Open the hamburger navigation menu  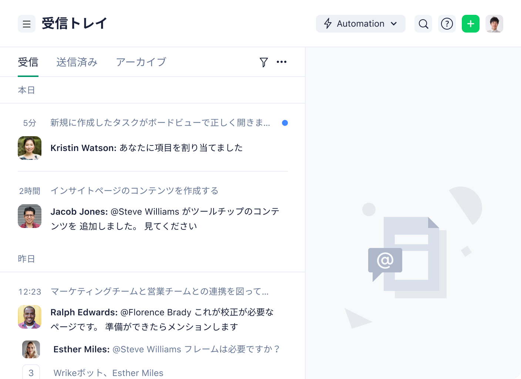pyautogui.click(x=27, y=24)
